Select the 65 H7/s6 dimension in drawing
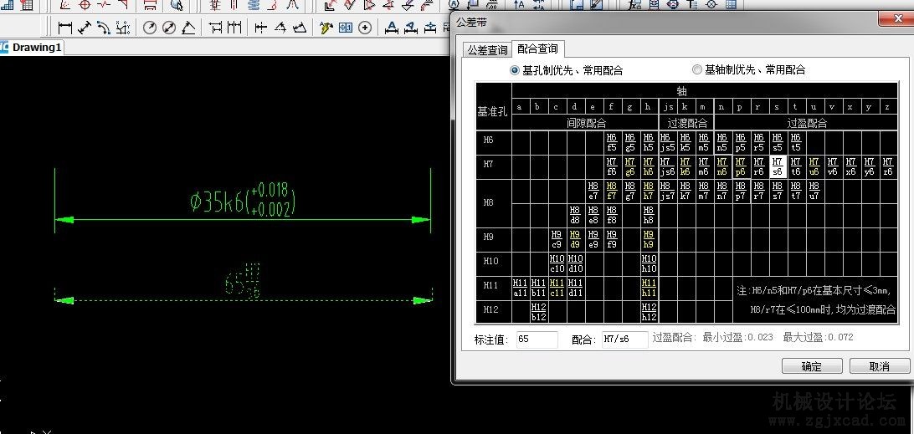This screenshot has height=434, width=914. (x=243, y=283)
